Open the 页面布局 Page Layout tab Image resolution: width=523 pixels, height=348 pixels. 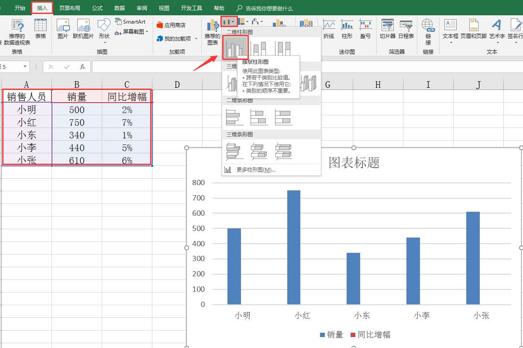(x=70, y=8)
